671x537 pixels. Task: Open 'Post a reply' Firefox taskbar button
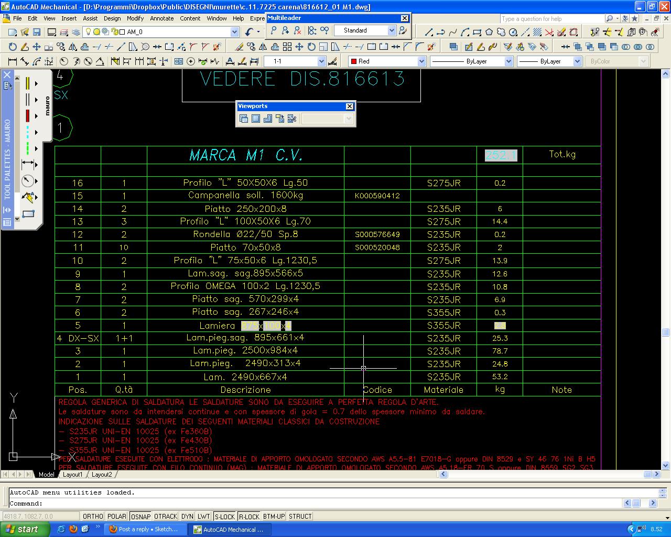146,529
